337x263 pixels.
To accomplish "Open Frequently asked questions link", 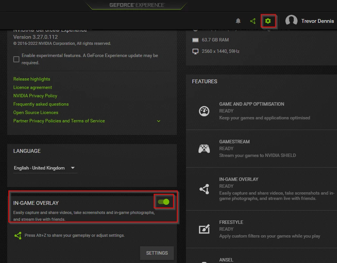I will pyautogui.click(x=41, y=104).
